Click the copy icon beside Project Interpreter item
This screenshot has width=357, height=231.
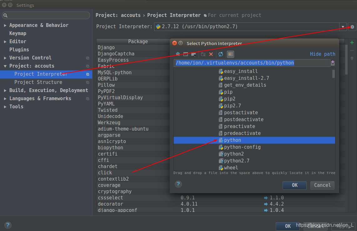point(88,74)
